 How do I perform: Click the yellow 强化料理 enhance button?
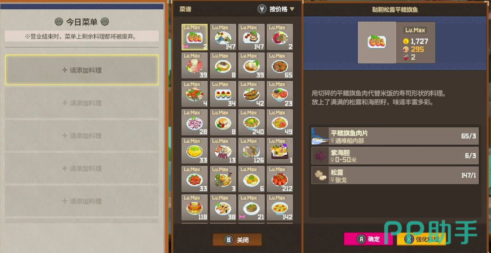pyautogui.click(x=421, y=239)
